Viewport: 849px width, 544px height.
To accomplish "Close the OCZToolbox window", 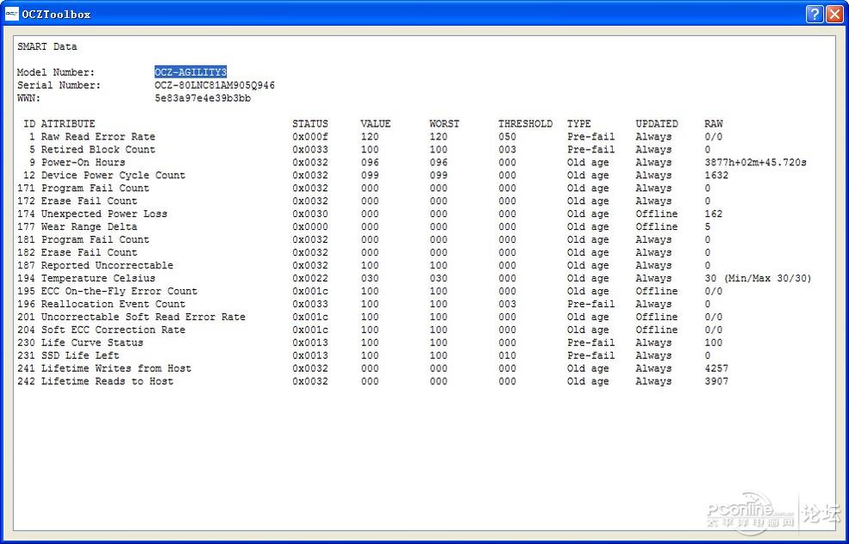I will (833, 14).
